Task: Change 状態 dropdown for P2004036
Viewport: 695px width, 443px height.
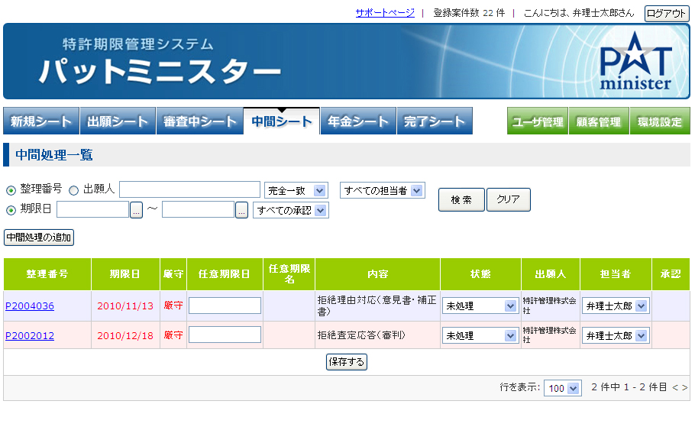Action: 480,306
